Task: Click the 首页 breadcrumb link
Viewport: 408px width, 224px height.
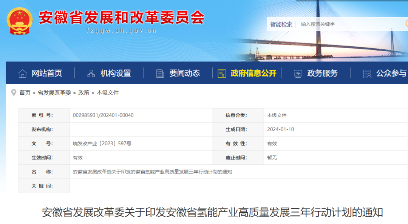Action: pyautogui.click(x=25, y=93)
